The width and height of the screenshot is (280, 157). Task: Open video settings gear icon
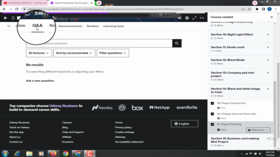pos(187,18)
